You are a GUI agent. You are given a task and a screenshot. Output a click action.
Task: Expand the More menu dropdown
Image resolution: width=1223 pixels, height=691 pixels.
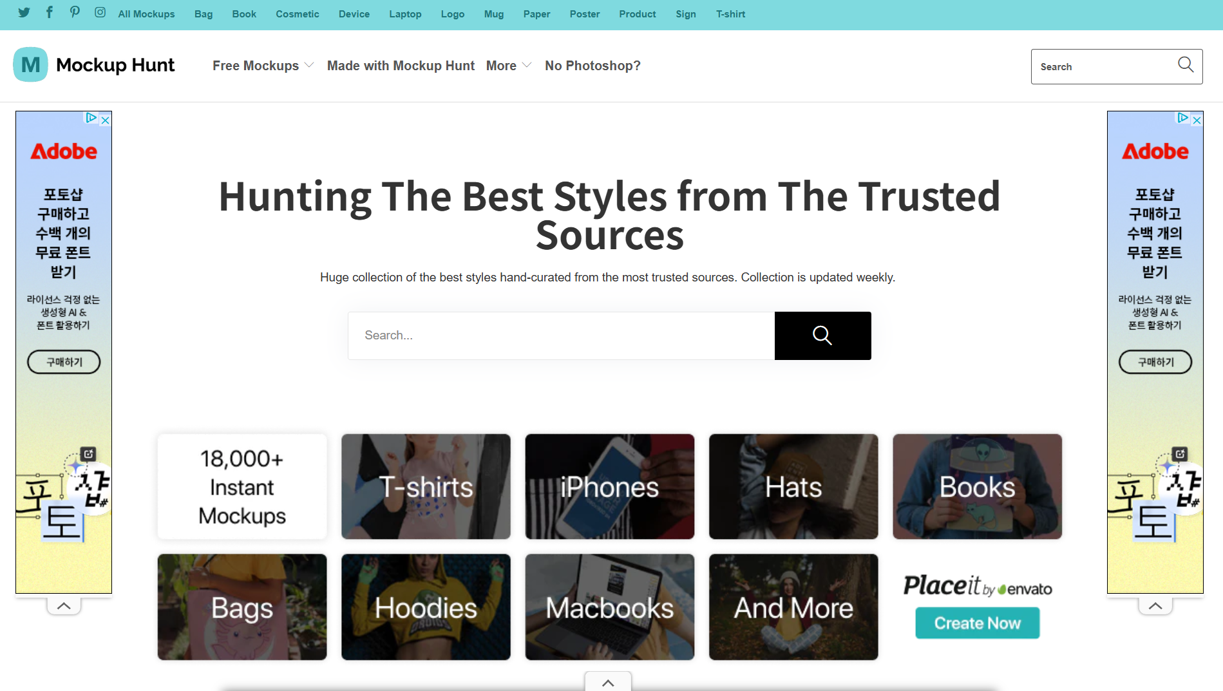tap(508, 66)
